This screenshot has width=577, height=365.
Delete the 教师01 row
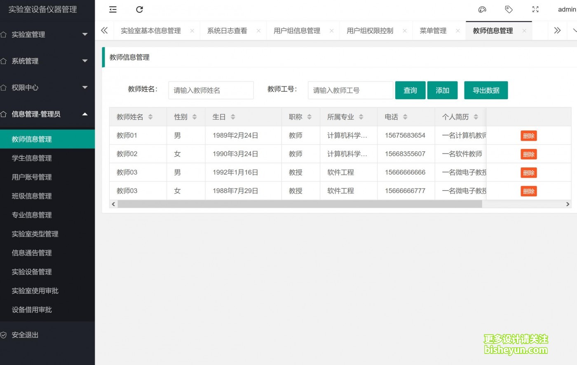point(529,136)
